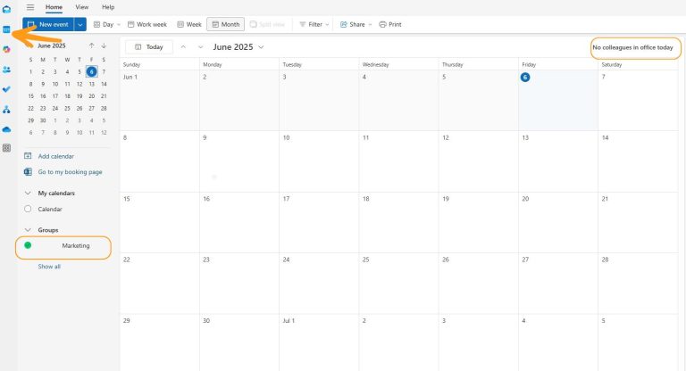
Task: Select June 17 in the main grid
Action: 319,222
